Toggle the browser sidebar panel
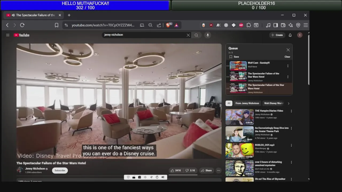This screenshot has width=342, height=192. [275, 25]
